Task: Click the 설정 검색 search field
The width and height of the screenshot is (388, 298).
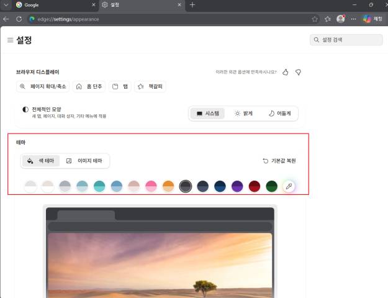Action: click(346, 40)
